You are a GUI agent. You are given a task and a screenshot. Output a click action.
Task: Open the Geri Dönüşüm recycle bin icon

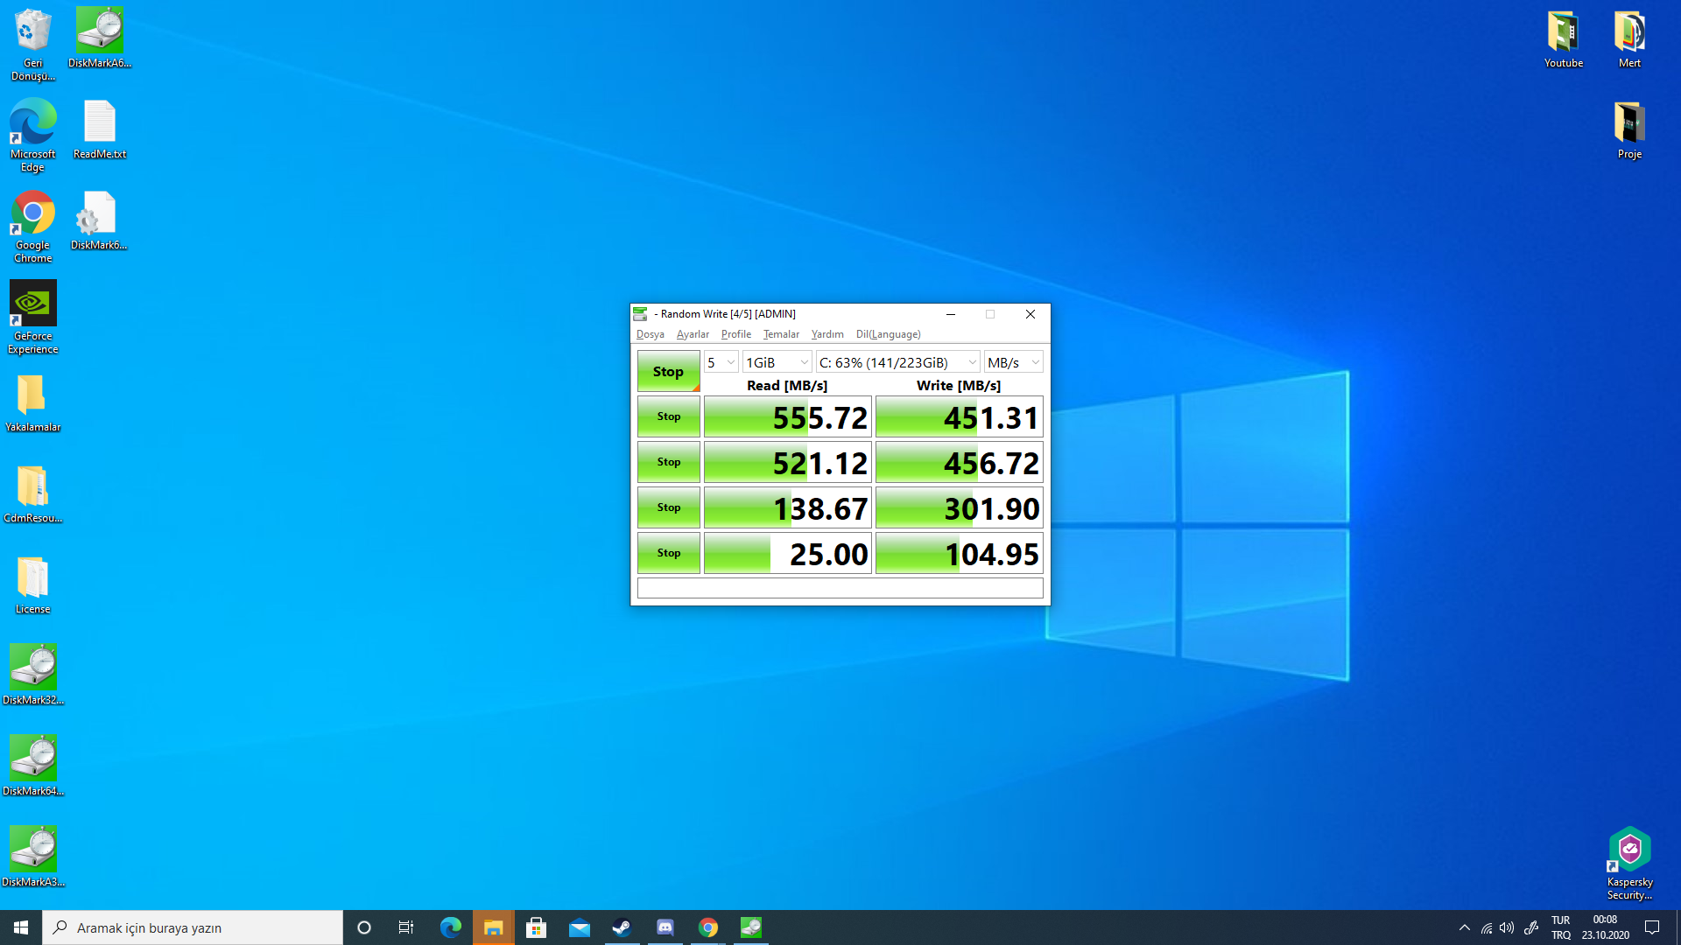[33, 45]
